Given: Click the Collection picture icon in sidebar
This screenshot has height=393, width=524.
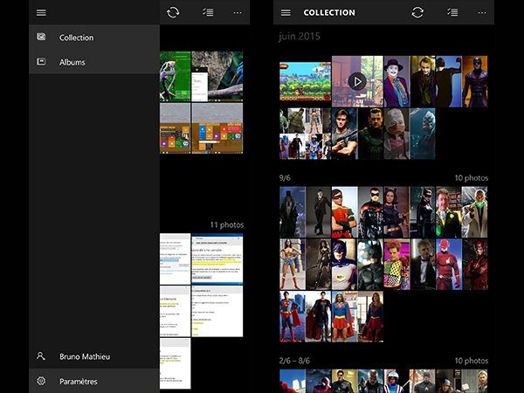Looking at the screenshot, I should click(x=41, y=37).
